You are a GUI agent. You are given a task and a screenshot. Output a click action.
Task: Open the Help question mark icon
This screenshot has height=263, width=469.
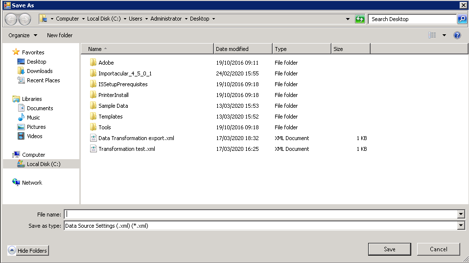[457, 35]
